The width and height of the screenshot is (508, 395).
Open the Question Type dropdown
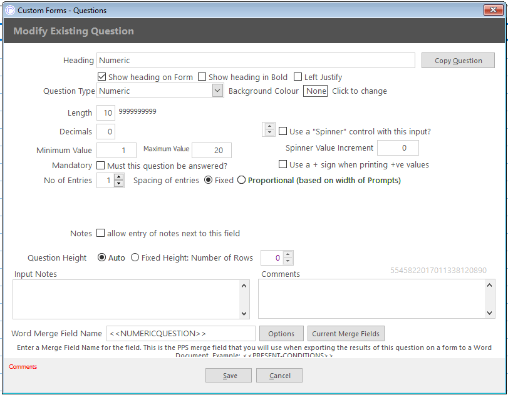point(216,90)
